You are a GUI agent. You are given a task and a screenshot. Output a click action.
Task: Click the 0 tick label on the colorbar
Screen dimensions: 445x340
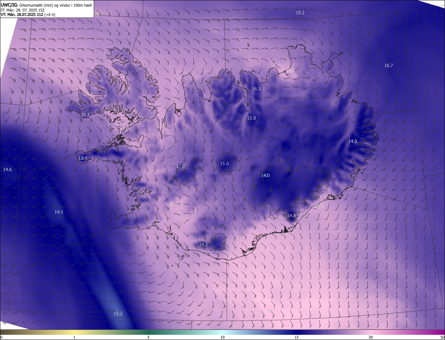click(1, 337)
